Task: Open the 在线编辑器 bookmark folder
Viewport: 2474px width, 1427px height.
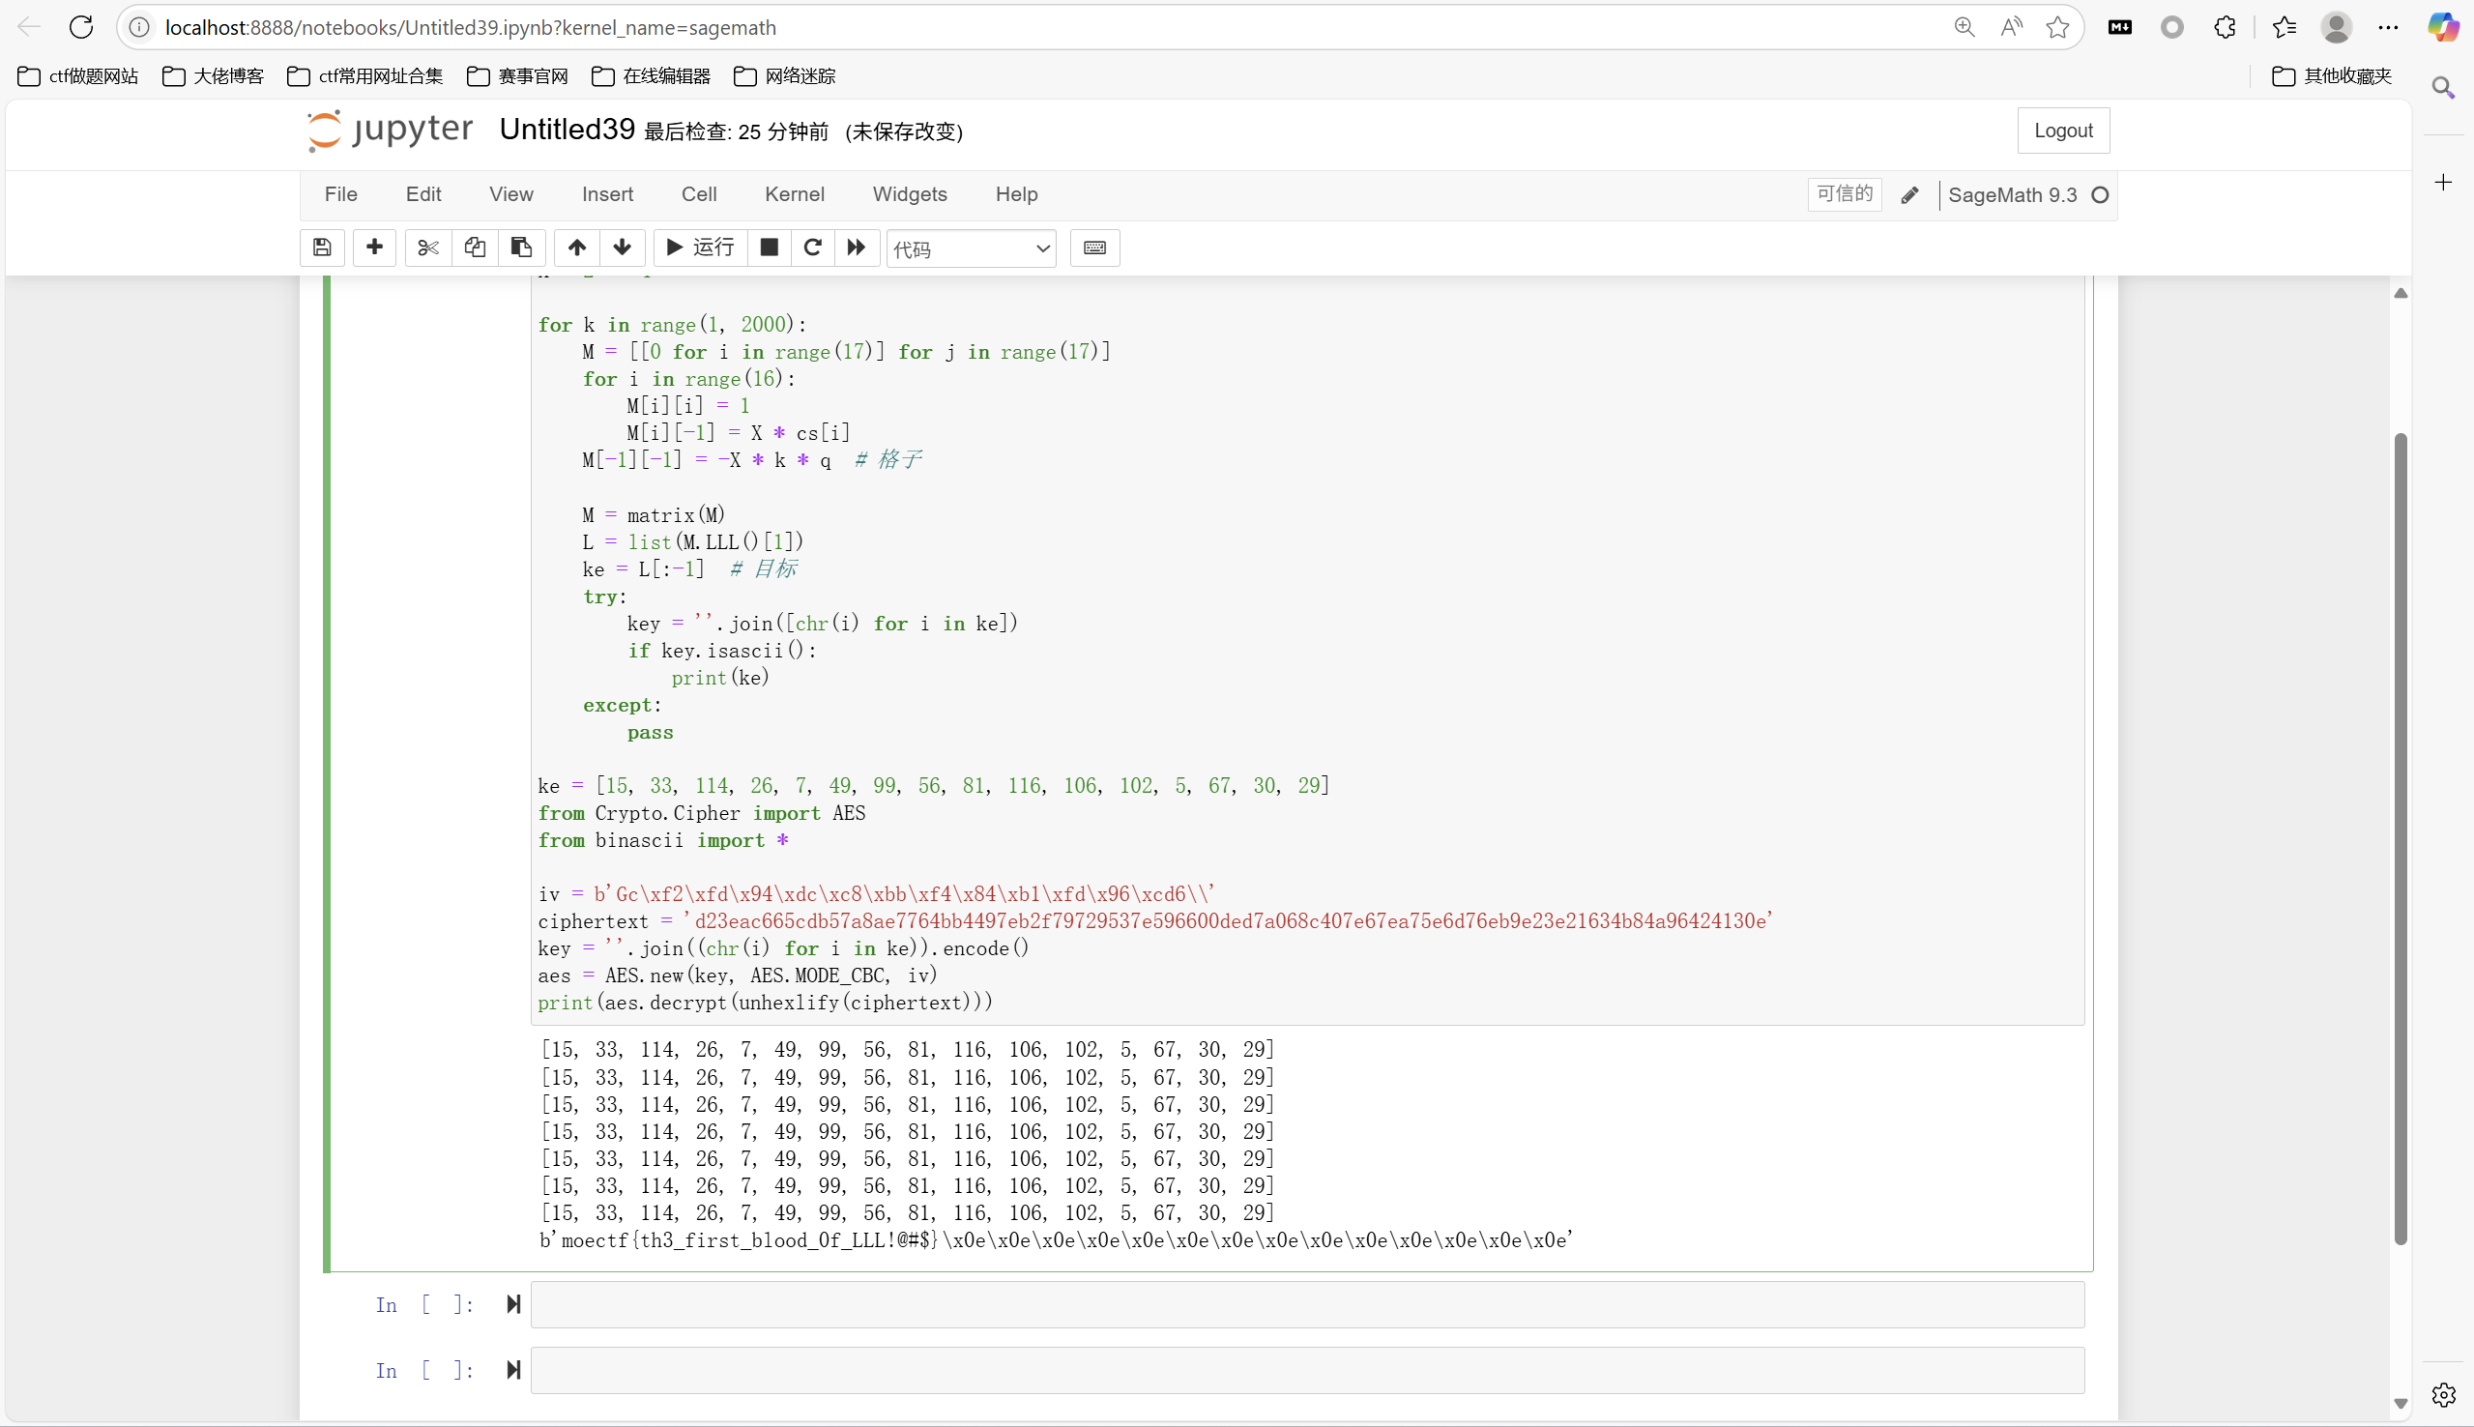Action: point(652,76)
